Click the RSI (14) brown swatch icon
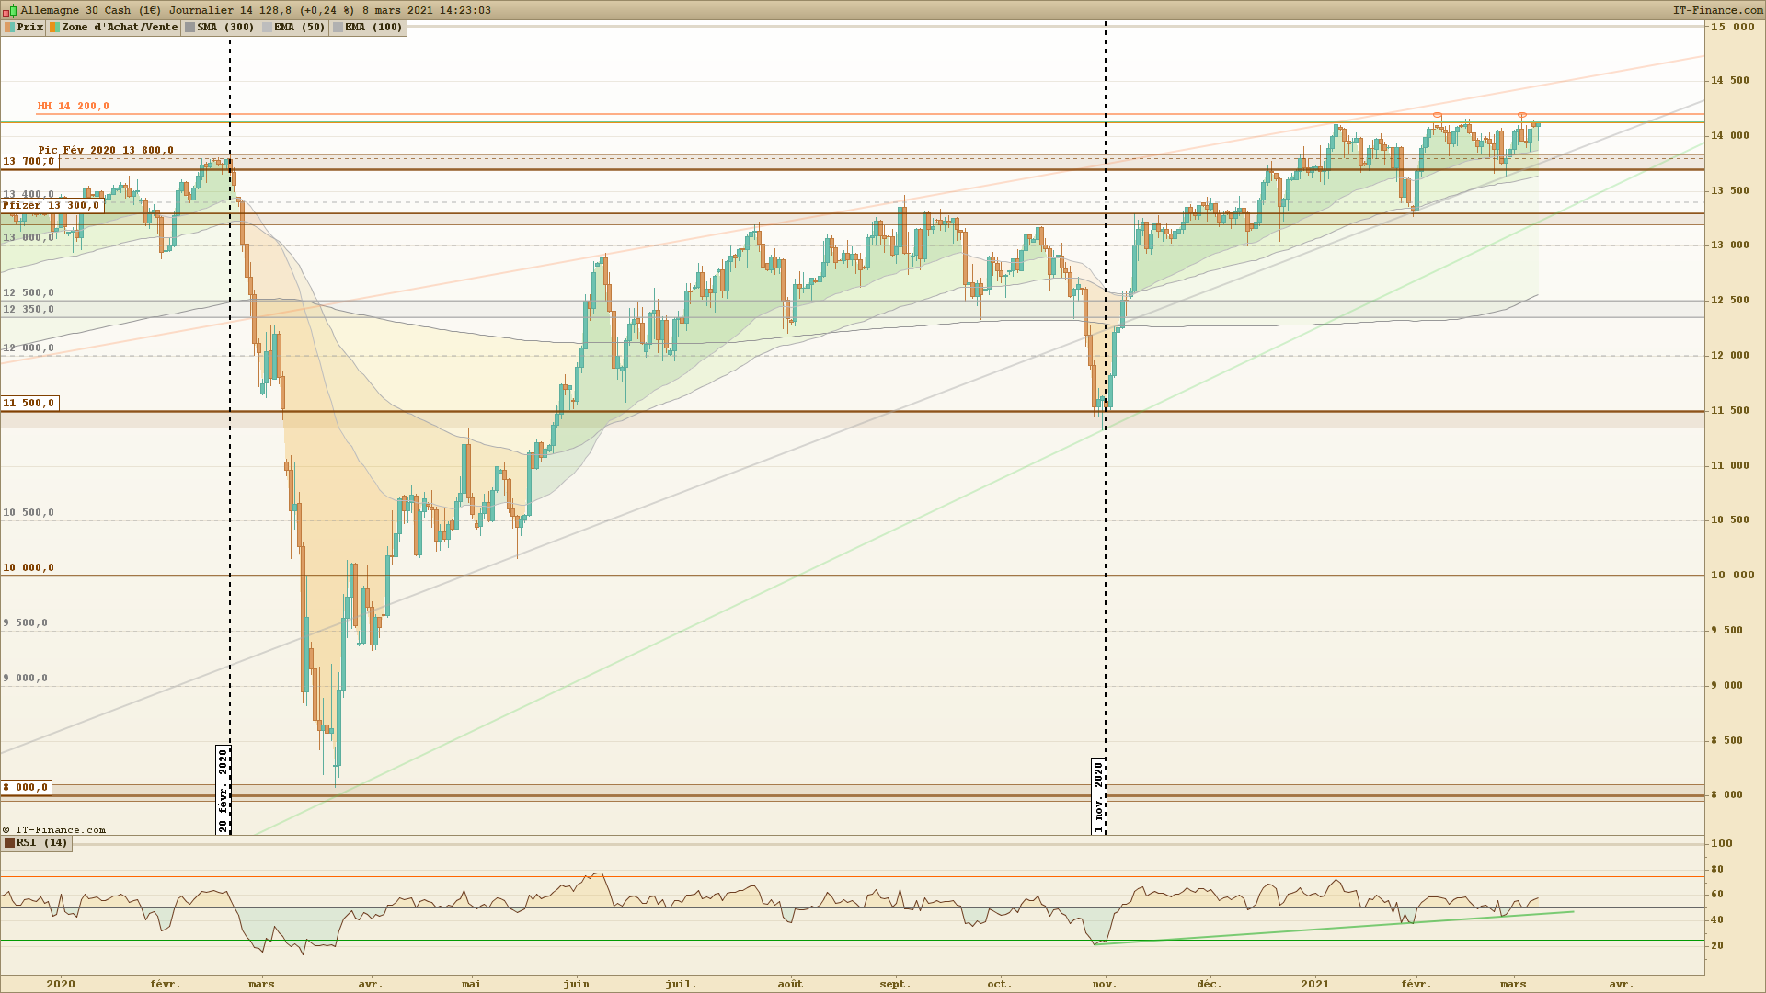The width and height of the screenshot is (1766, 993). 9,842
